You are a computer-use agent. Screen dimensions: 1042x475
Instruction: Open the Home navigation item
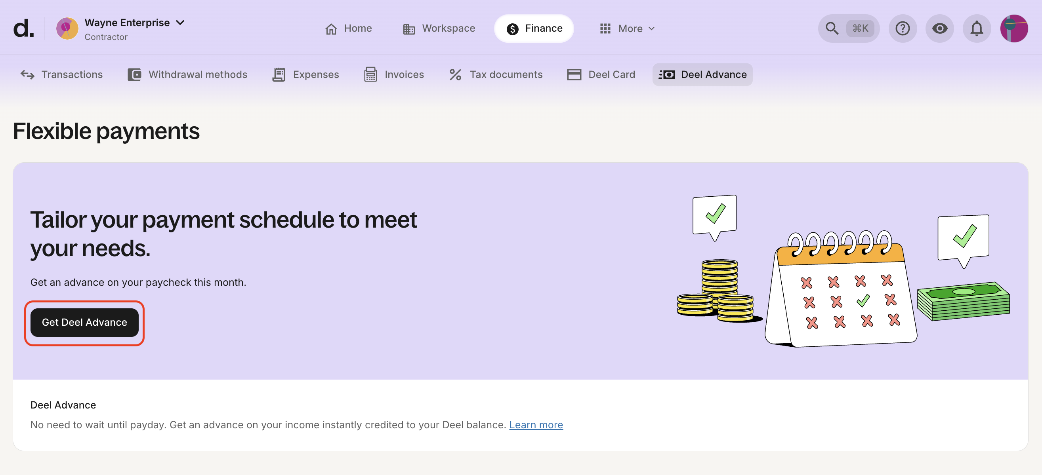click(348, 28)
